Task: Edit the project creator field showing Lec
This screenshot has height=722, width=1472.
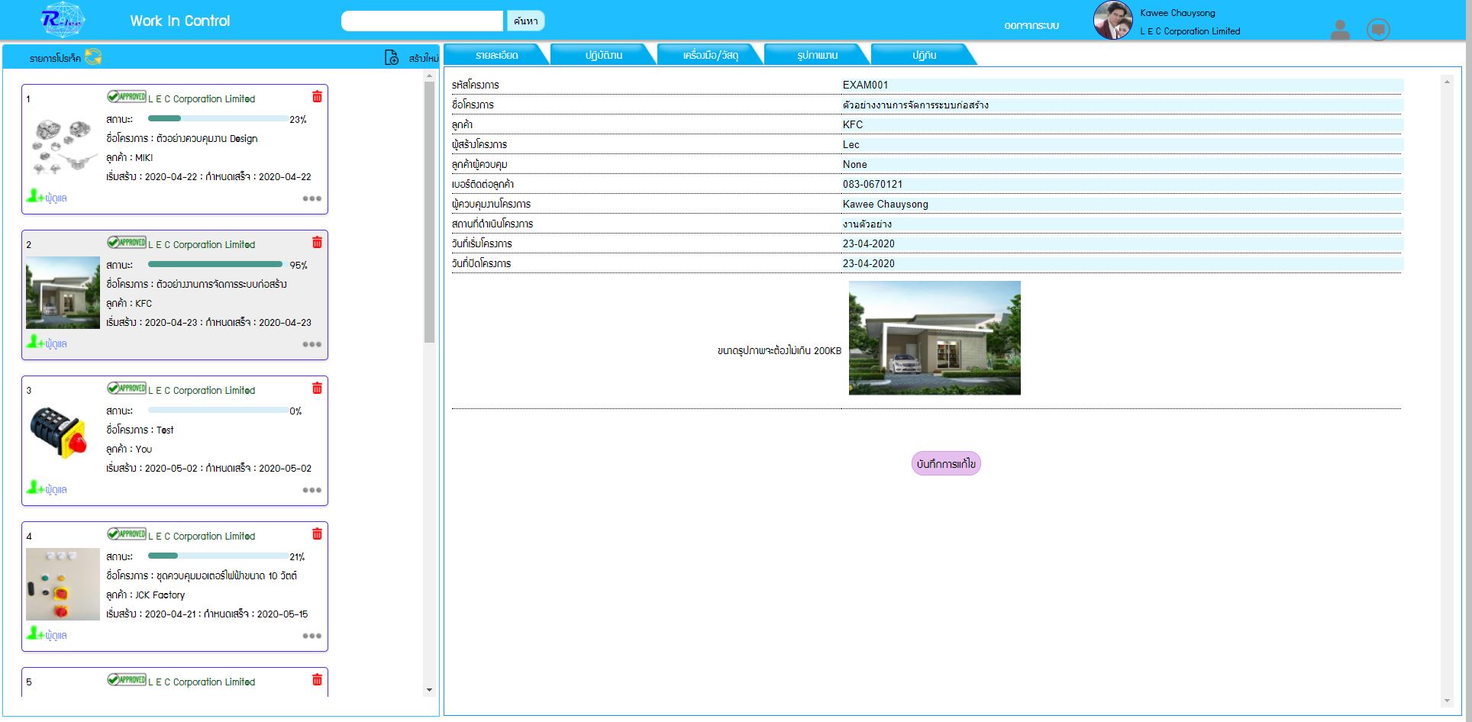Action: click(1122, 144)
